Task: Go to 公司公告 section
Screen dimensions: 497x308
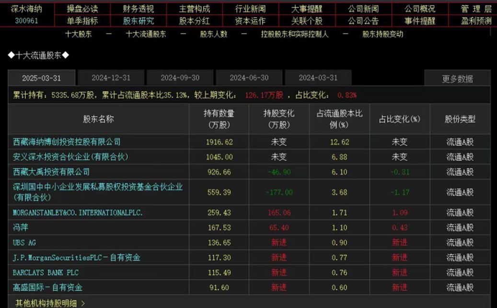Action: click(363, 21)
